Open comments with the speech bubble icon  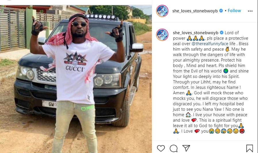point(174,148)
